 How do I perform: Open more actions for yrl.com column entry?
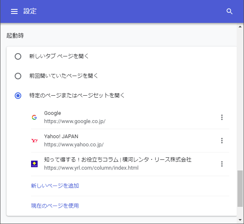pos(222,164)
